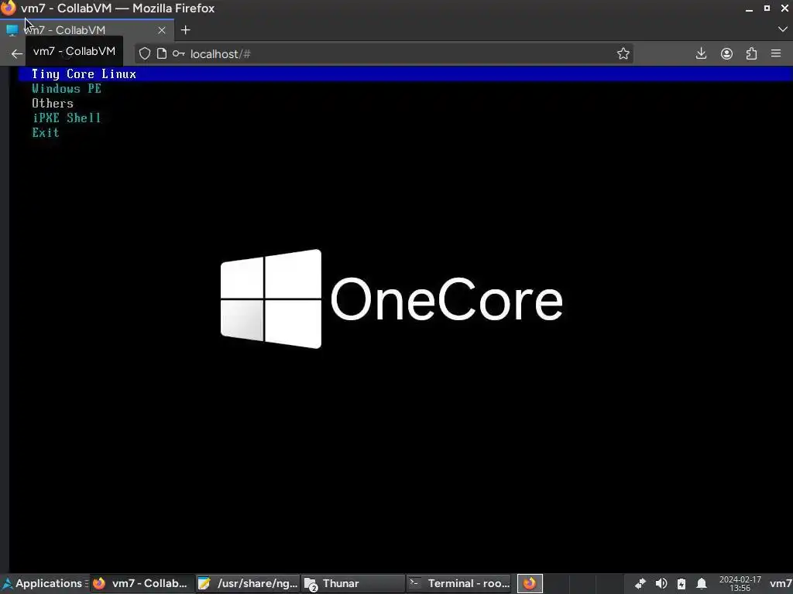Expand the list all tabs chevron
Image resolution: width=793 pixels, height=594 pixels.
pos(782,30)
